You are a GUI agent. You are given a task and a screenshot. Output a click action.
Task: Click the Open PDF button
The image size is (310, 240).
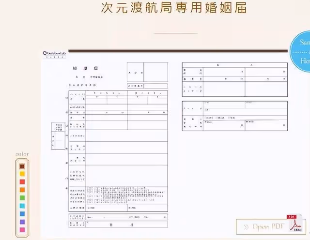271,226
